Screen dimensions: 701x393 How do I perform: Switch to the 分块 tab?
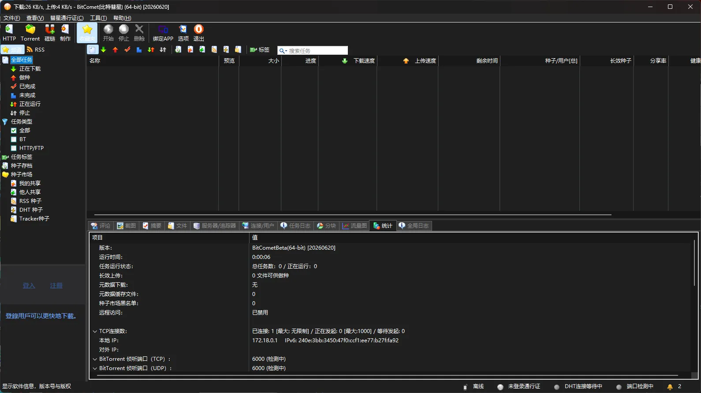(x=326, y=226)
